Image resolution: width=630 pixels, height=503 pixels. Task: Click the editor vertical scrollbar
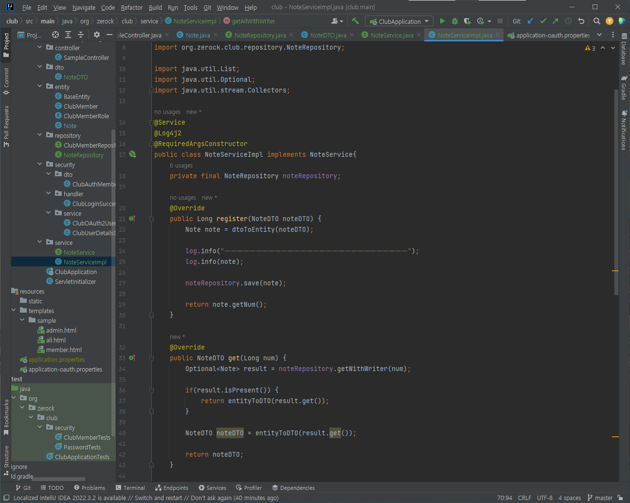(x=616, y=192)
